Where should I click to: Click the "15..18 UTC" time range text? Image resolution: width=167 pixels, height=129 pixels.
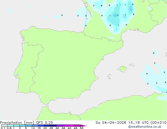139,123
